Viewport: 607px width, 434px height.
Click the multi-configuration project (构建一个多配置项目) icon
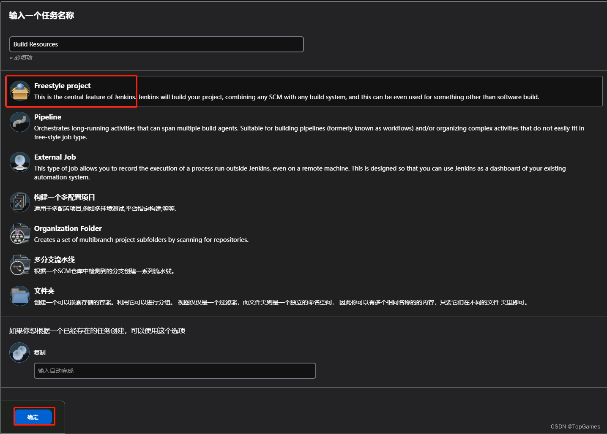click(20, 202)
